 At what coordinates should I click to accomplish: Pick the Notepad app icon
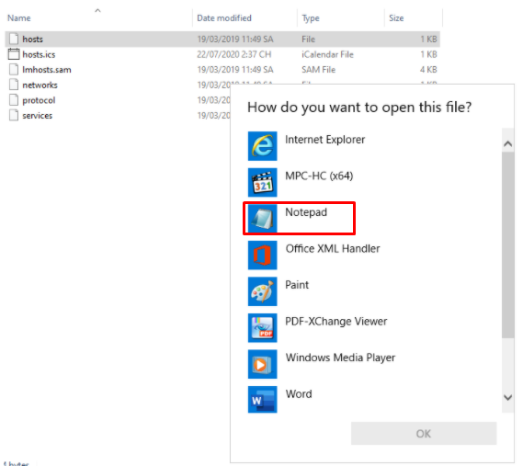click(x=262, y=219)
